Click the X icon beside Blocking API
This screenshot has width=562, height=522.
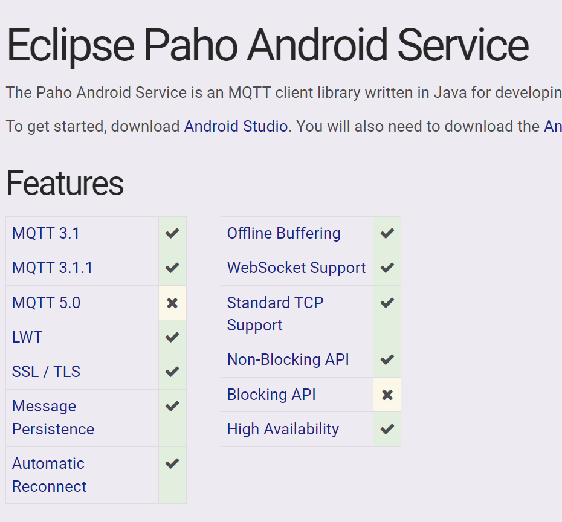click(x=387, y=395)
